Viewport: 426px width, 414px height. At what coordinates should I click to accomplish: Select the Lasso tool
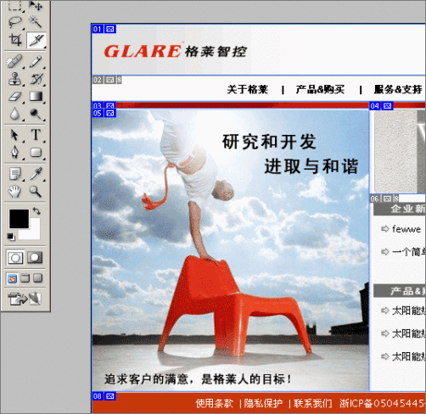[14, 22]
